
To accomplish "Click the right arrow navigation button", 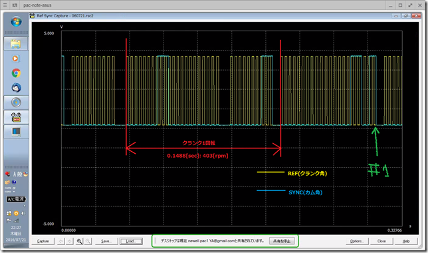I will tap(70, 241).
